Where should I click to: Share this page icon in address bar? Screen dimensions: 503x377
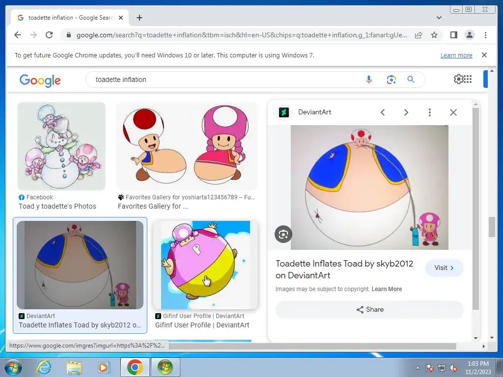pyautogui.click(x=419, y=35)
